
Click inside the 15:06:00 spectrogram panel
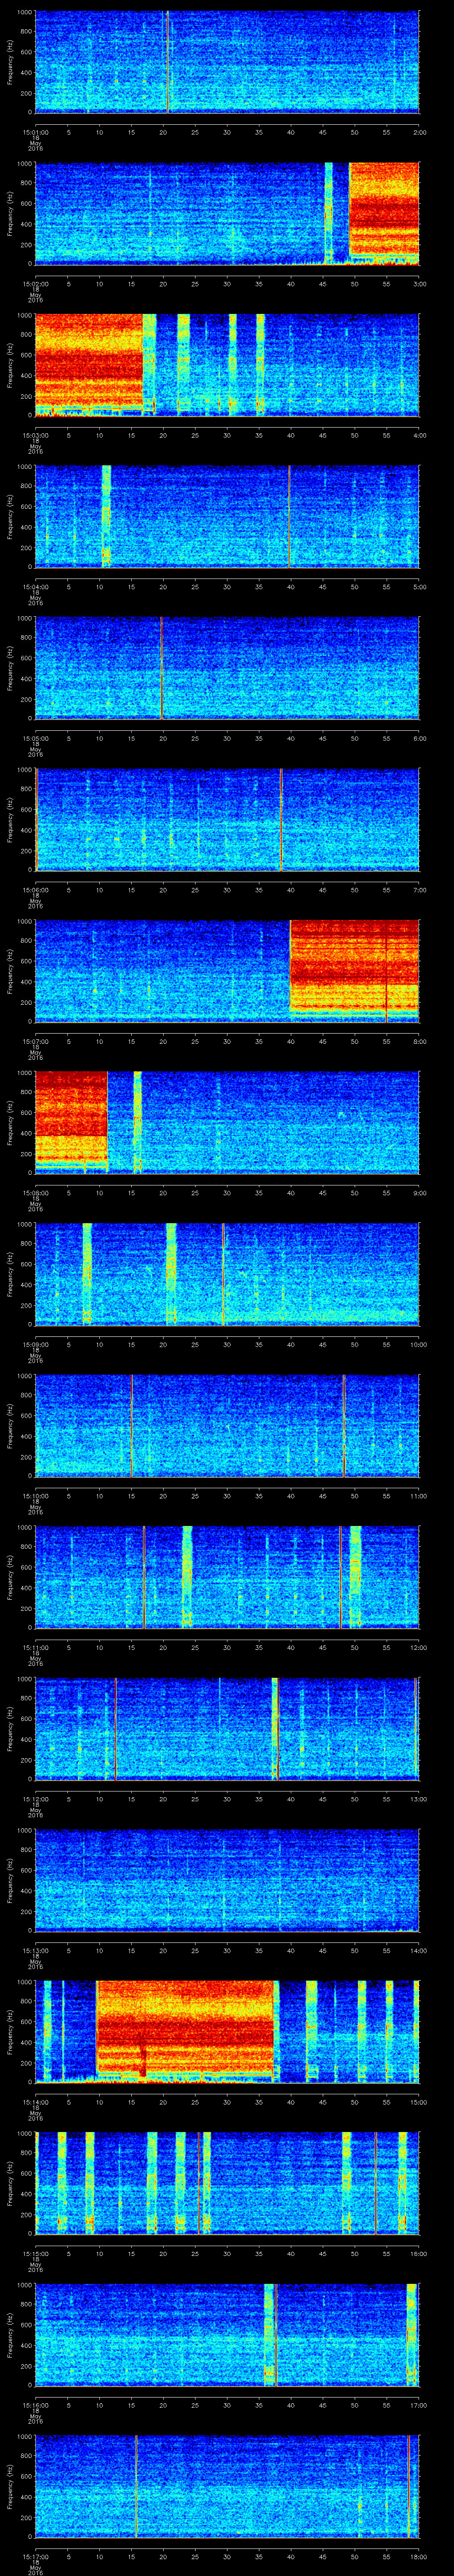tap(227, 819)
